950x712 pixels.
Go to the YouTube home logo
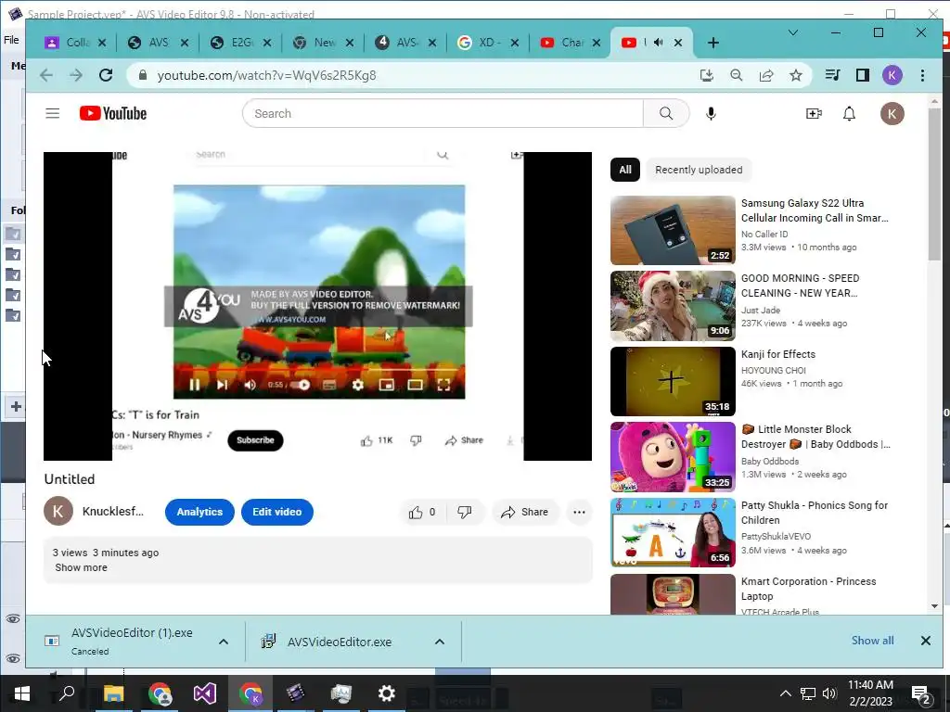(112, 113)
